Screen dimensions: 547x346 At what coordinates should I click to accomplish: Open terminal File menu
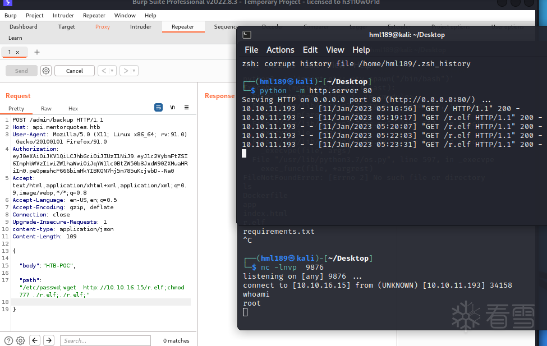point(251,50)
